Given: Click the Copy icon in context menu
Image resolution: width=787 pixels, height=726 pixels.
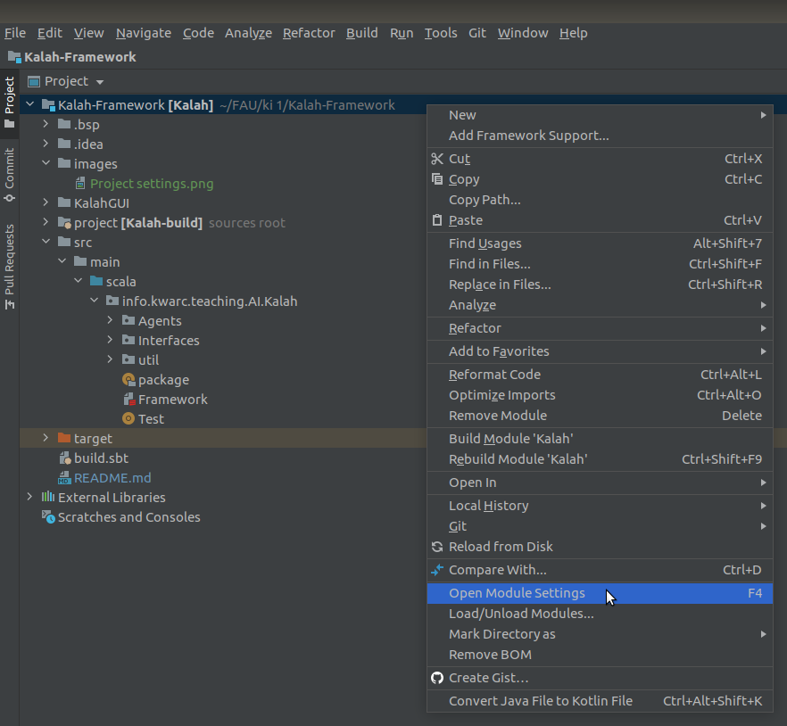Looking at the screenshot, I should pyautogui.click(x=437, y=179).
